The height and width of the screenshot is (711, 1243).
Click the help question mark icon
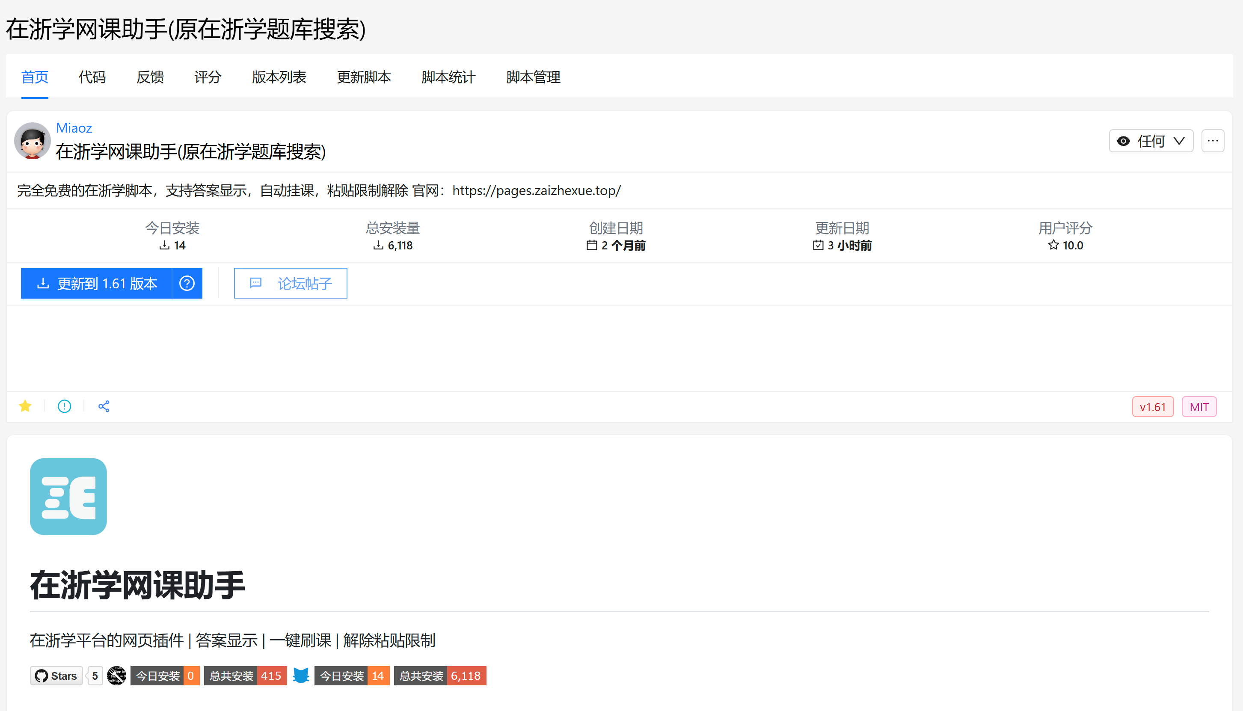tap(187, 283)
